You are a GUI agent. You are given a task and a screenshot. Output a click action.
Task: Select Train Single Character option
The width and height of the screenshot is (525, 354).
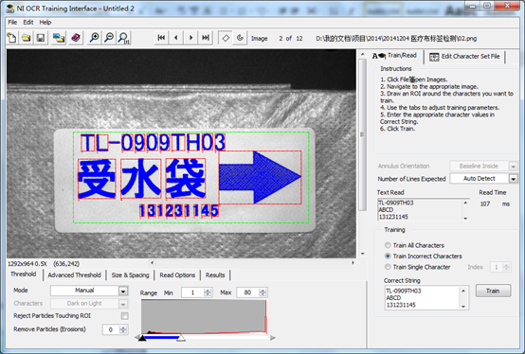coord(388,267)
